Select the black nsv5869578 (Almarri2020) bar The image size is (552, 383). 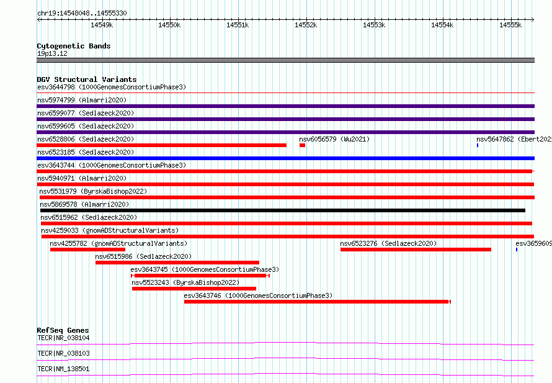point(283,210)
